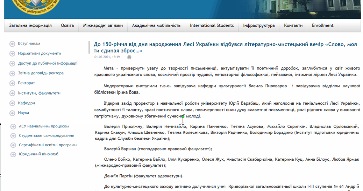Click the arrow icon beside Нормативні документи
363x191 pixels.
[x=12, y=54]
